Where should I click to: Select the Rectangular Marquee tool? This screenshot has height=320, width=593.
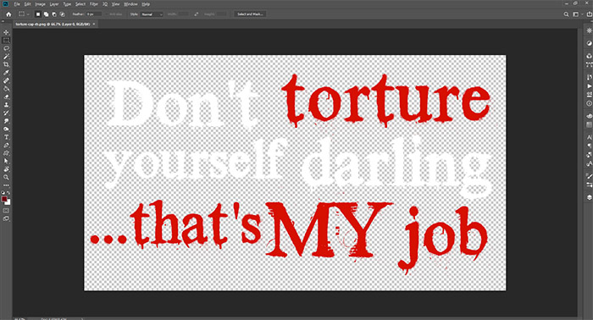[x=6, y=41]
